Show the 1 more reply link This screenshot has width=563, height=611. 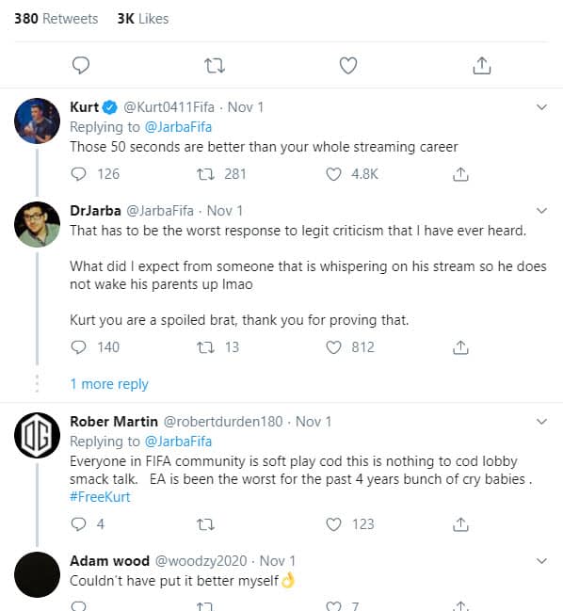pyautogui.click(x=109, y=384)
